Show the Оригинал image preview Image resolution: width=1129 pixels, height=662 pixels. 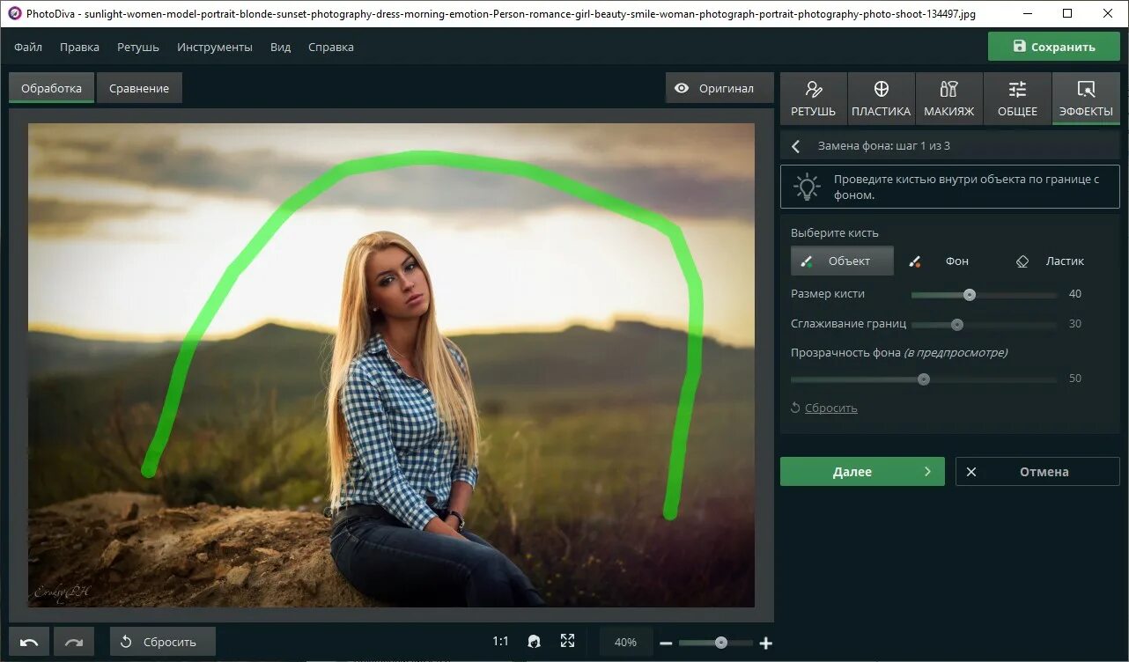[x=719, y=88]
